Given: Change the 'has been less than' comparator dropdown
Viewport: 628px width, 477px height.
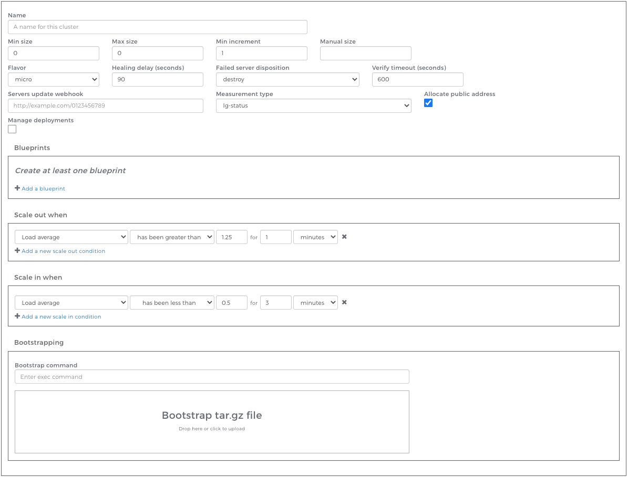Looking at the screenshot, I should 172,303.
